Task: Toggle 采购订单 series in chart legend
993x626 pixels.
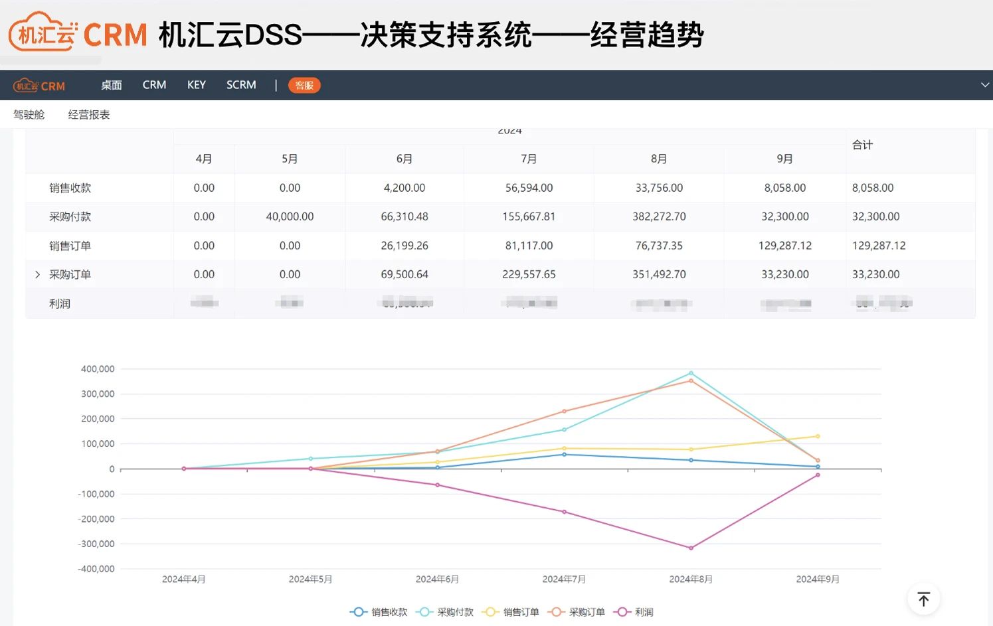Action: click(x=576, y=612)
